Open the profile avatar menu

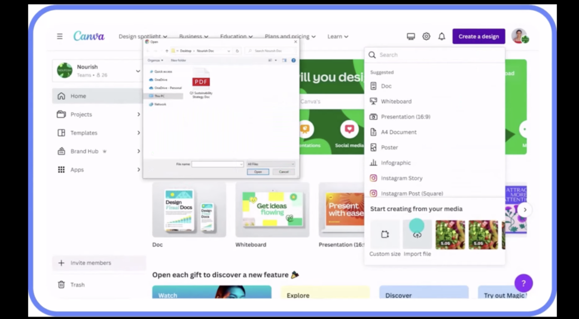(x=520, y=36)
